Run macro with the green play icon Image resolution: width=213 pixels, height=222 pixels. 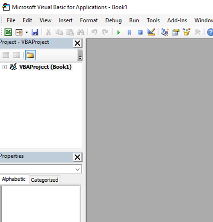coord(119,32)
